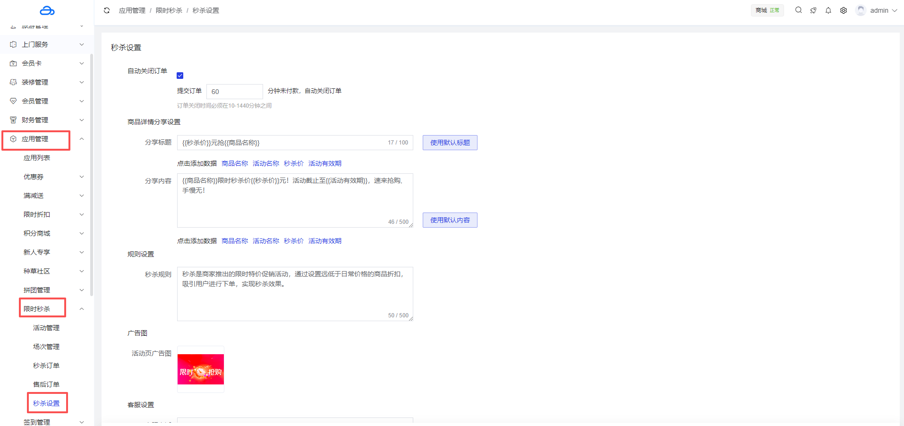Expand the 财务管理 menu chevron
904x426 pixels.
[x=82, y=120]
